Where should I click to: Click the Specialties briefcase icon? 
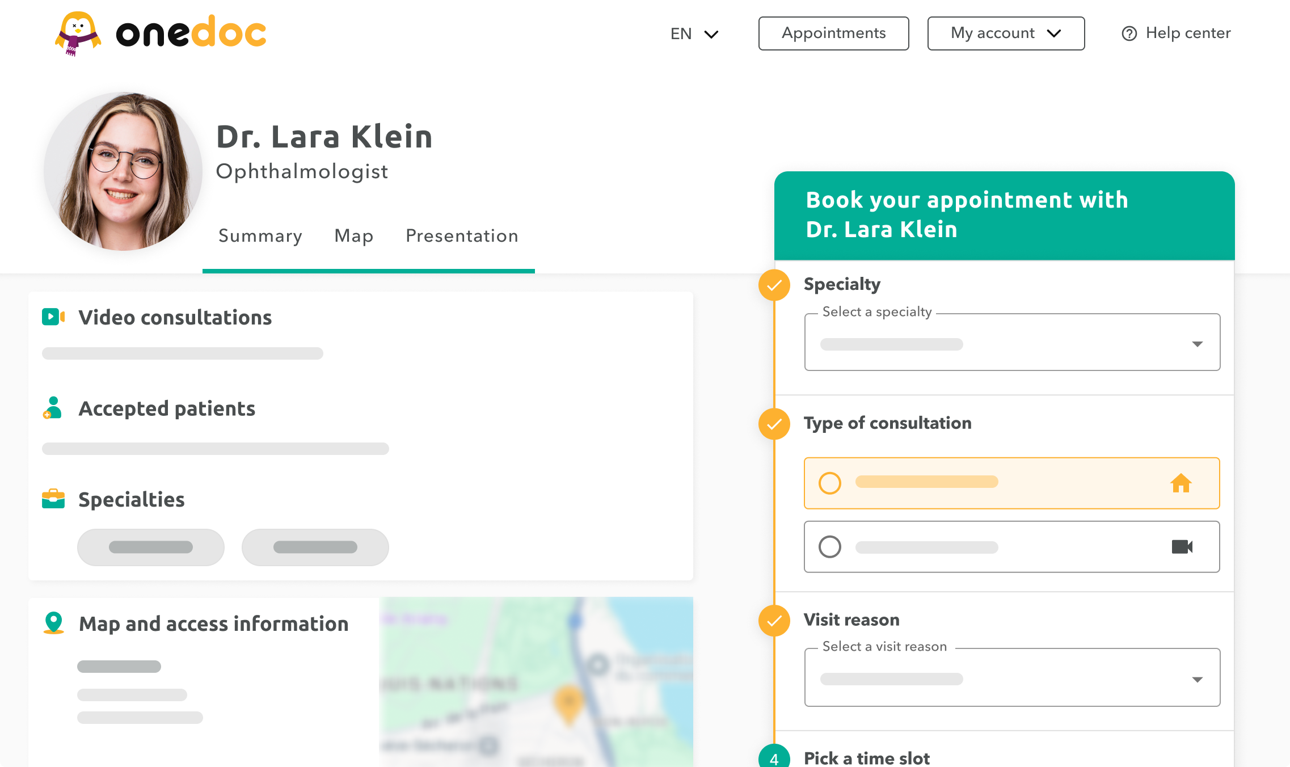tap(53, 499)
